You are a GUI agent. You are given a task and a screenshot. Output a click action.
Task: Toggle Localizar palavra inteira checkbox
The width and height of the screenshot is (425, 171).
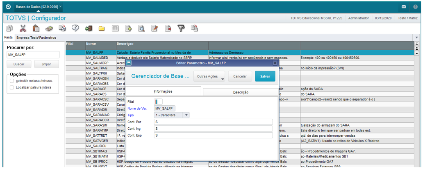pyautogui.click(x=11, y=87)
